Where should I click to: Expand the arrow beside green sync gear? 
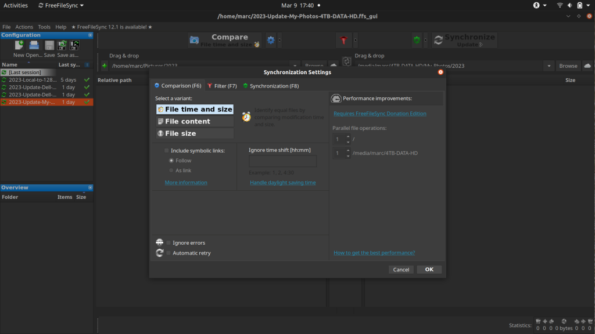click(426, 40)
